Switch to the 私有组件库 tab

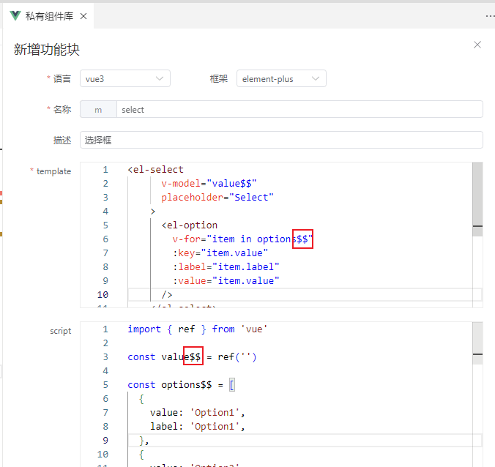tap(49, 16)
